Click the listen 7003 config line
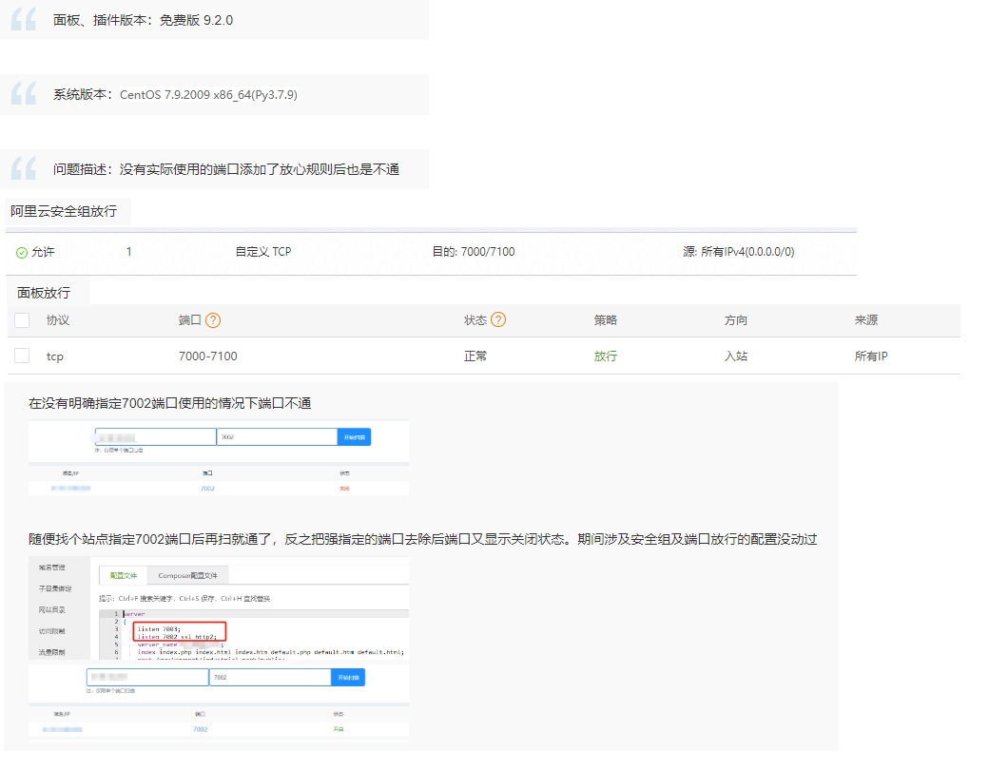The image size is (989, 770). click(159, 628)
